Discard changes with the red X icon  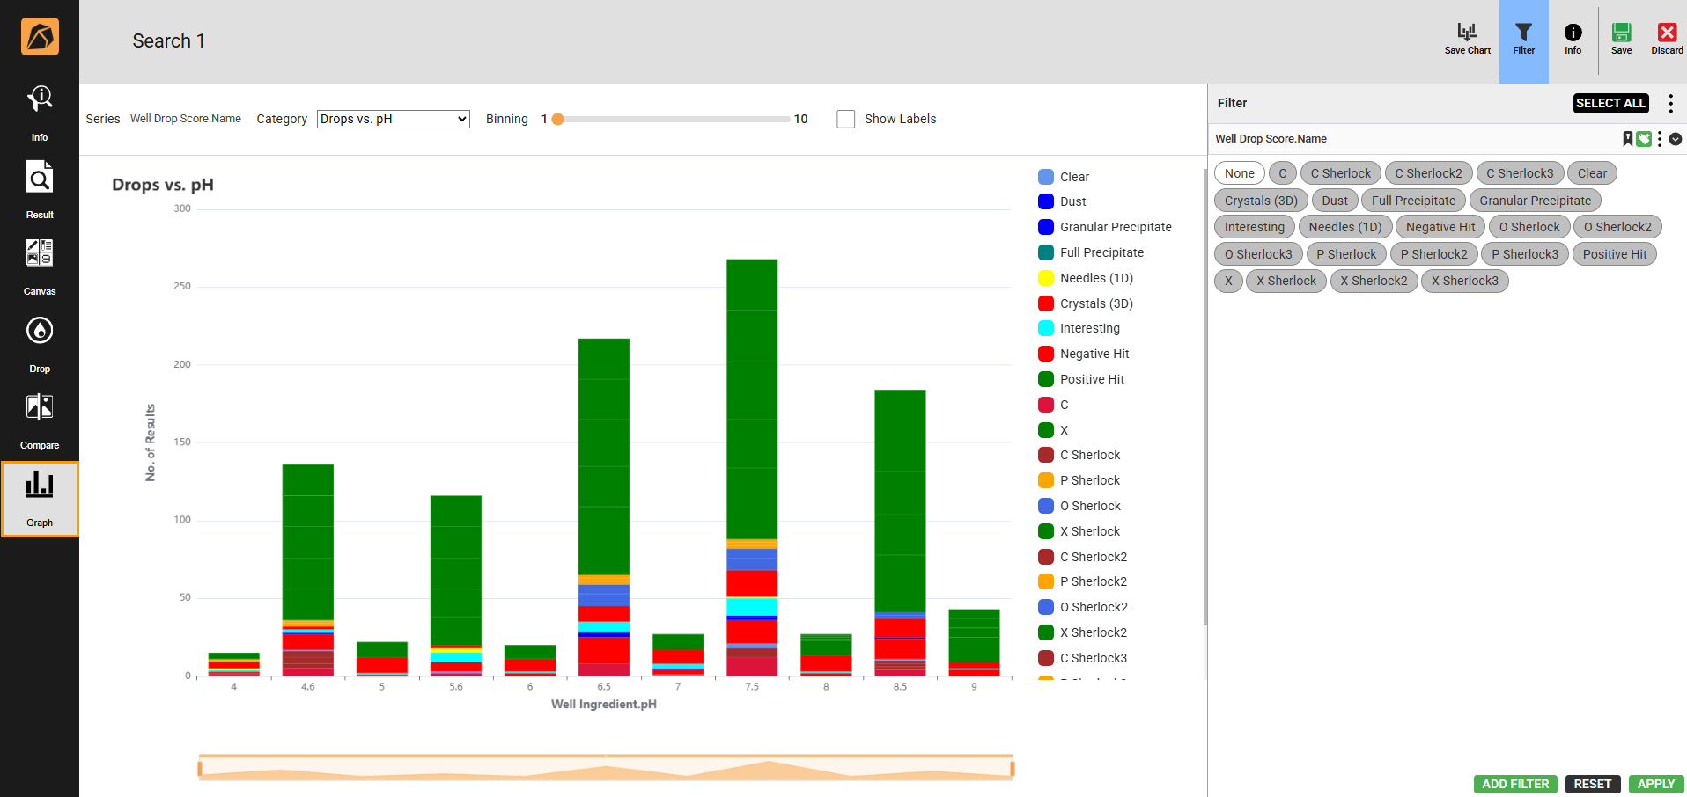pos(1667,39)
